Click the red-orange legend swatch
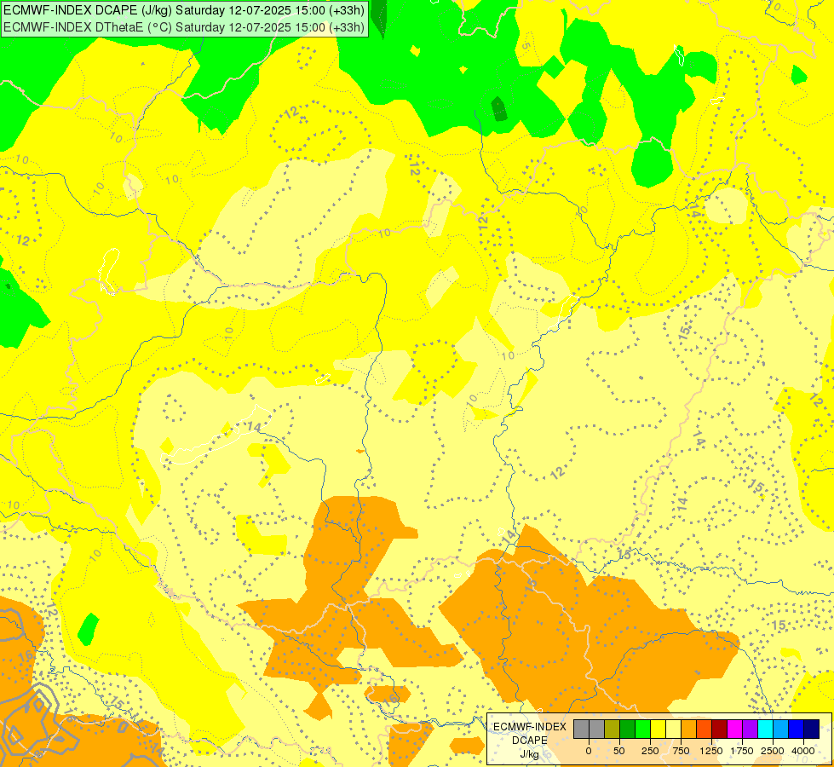Viewport: 834px width, 767px height. pyautogui.click(x=704, y=729)
